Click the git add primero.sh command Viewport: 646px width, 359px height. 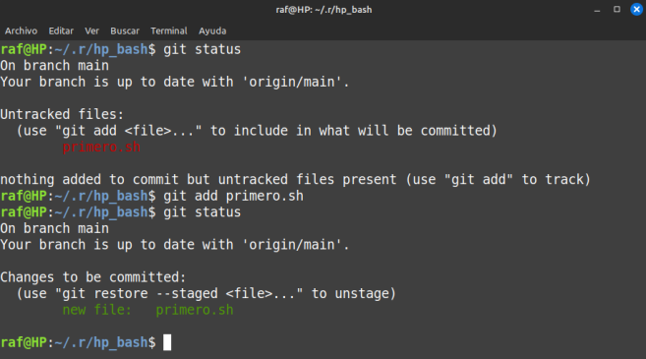[234, 196]
